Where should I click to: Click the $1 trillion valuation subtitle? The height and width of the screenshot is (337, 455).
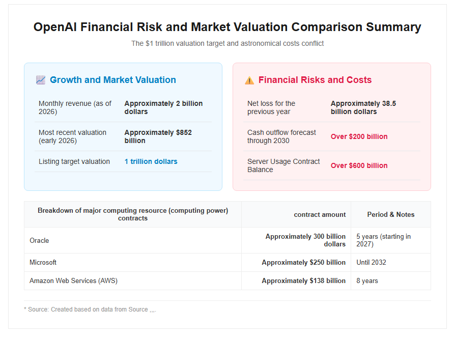[x=227, y=44]
